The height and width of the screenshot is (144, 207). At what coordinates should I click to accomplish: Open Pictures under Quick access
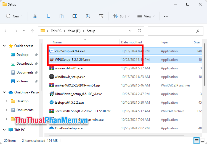pos(22,81)
